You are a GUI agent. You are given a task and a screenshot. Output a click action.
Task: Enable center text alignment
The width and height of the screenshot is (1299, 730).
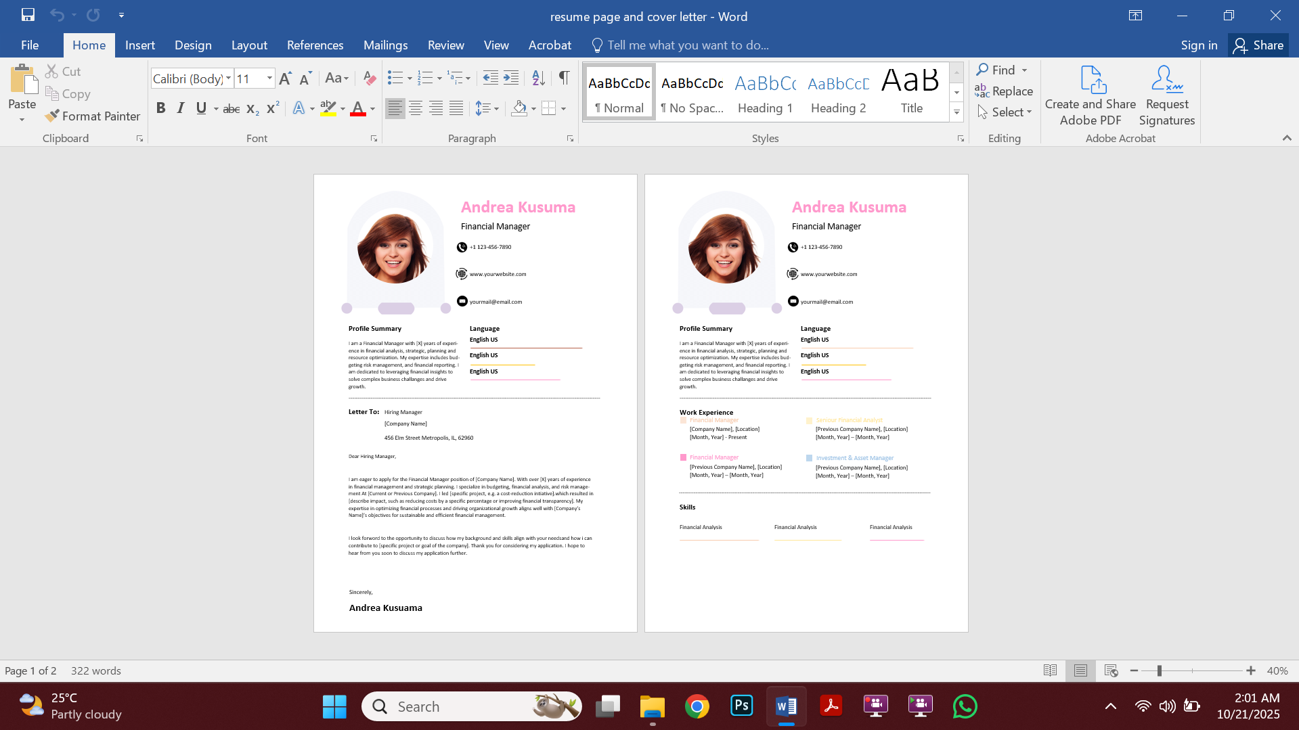coord(415,108)
